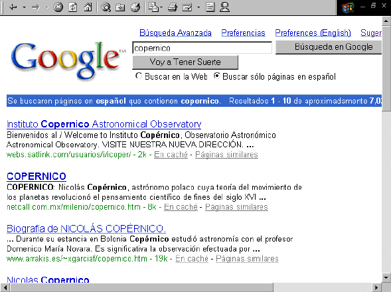This screenshot has height=292, width=391.
Task: Click the netcall.com.mx/milenio/copernico.htm URL text
Action: [x=74, y=207]
